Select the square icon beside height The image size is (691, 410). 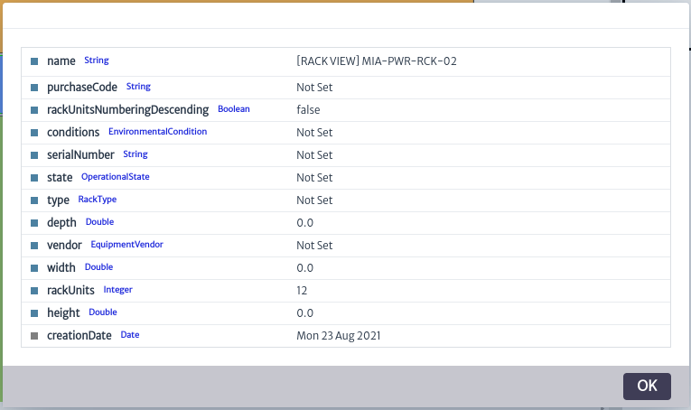point(34,313)
